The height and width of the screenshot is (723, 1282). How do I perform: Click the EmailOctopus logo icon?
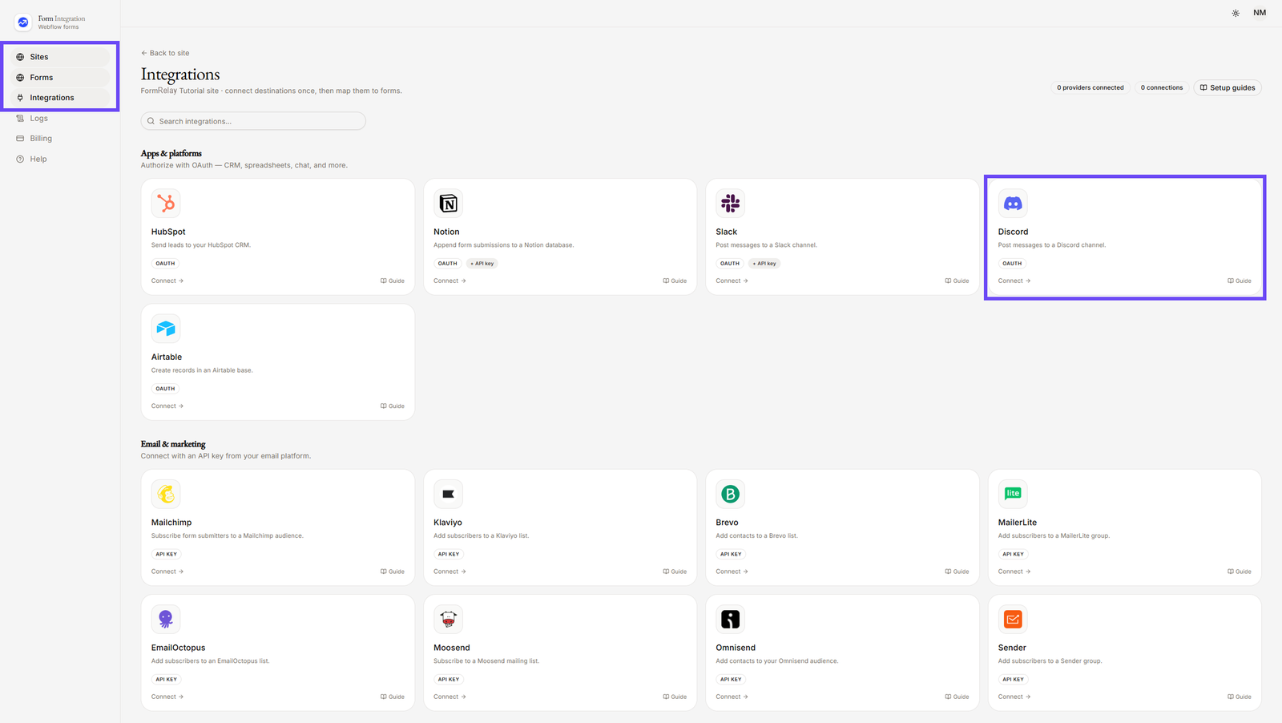[x=166, y=619]
